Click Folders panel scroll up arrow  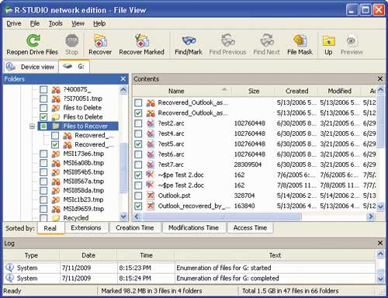[123, 89]
